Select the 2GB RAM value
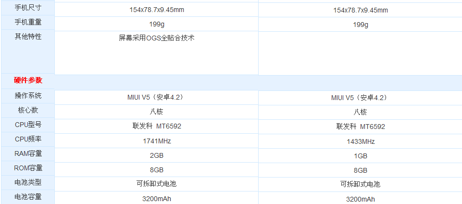Image resolution: width=462 pixels, height=204 pixels. pos(157,156)
